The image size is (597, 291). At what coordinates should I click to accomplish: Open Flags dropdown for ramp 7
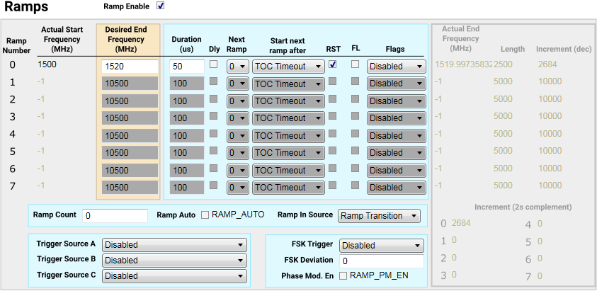tap(397, 188)
